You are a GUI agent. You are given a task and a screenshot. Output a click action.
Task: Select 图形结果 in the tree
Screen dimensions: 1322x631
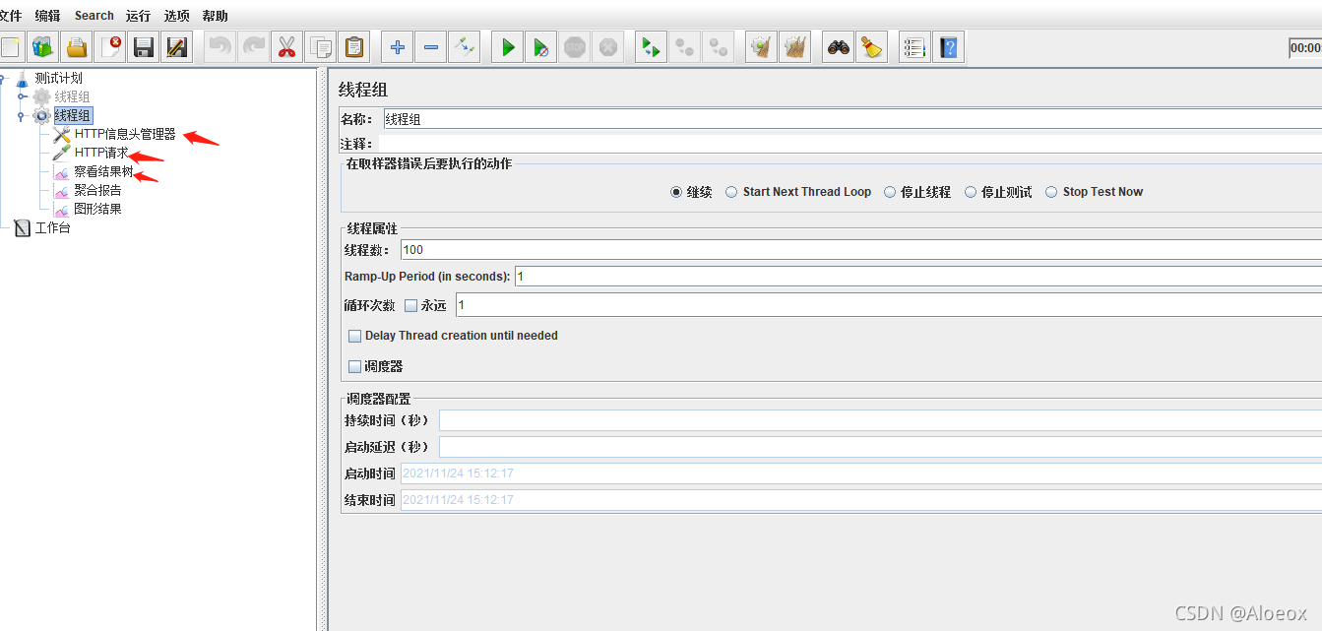(x=97, y=209)
